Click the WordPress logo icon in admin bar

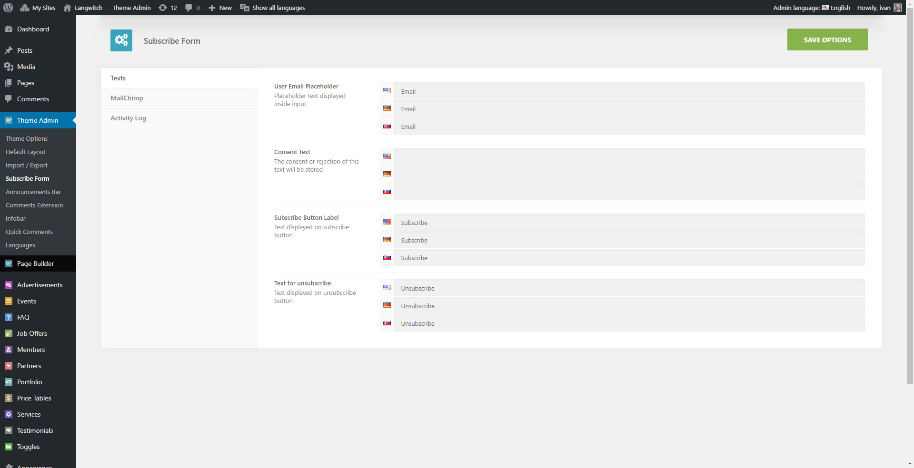8,8
